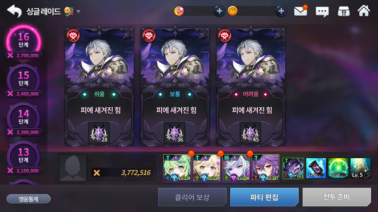Tap the green orb skill icon

tap(338, 168)
